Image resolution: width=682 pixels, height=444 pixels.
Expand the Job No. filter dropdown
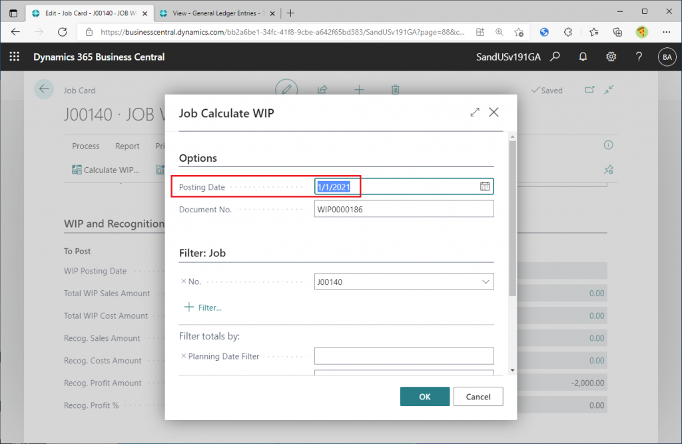pos(486,282)
